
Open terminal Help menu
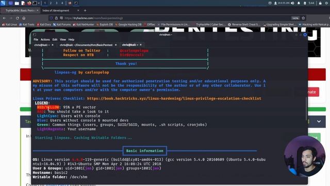pos(71,39)
